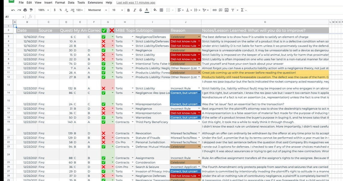
Task: Open the Data menu
Action: 71,2
